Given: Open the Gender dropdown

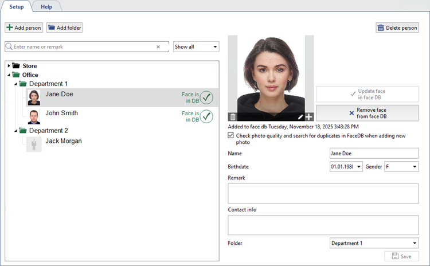Looking at the screenshot, I should point(401,166).
